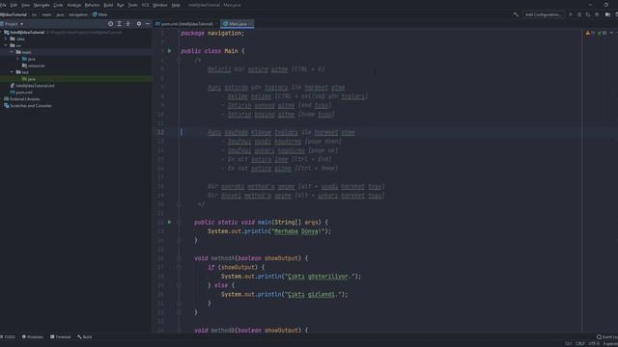Click the Project Structure toolbar icon
The height and width of the screenshot is (347, 618).
tap(607, 14)
